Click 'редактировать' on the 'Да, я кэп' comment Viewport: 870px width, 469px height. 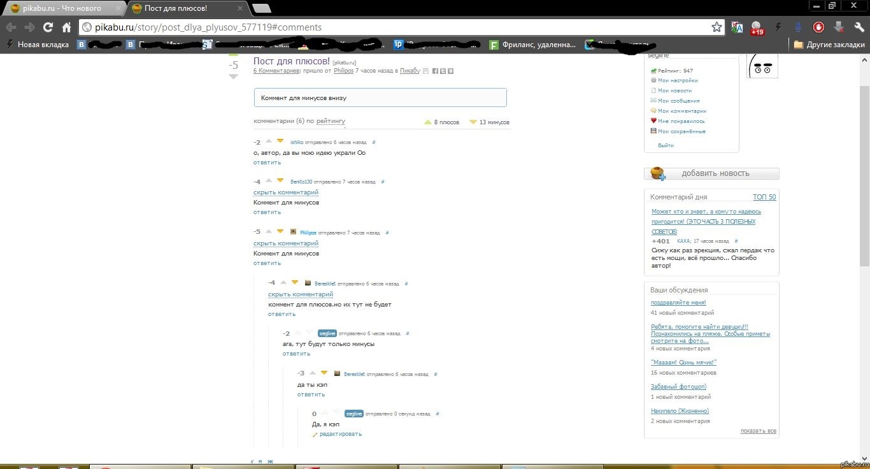click(x=341, y=435)
